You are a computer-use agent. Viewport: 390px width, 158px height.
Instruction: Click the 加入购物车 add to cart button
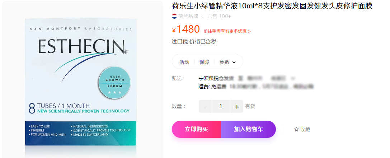click(x=248, y=129)
